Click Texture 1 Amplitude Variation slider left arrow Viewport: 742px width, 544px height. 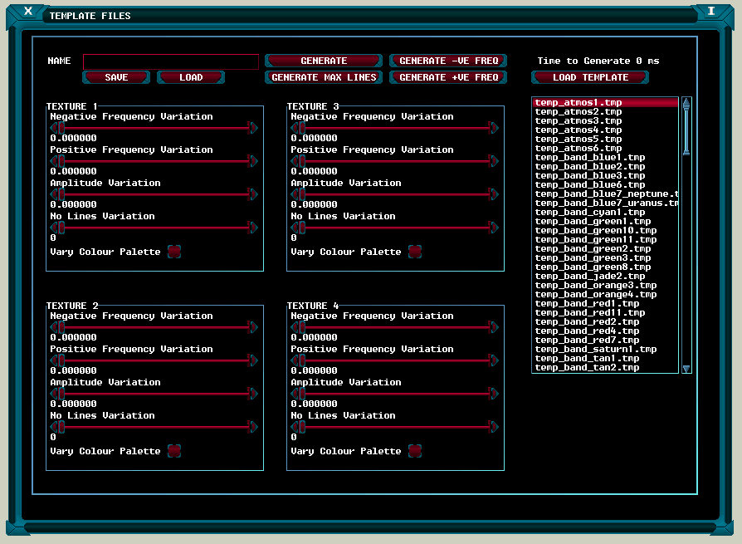pyautogui.click(x=55, y=194)
